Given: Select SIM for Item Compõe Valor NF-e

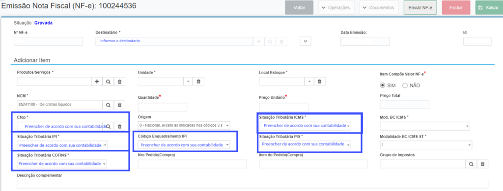Looking at the screenshot, I should [x=382, y=85].
